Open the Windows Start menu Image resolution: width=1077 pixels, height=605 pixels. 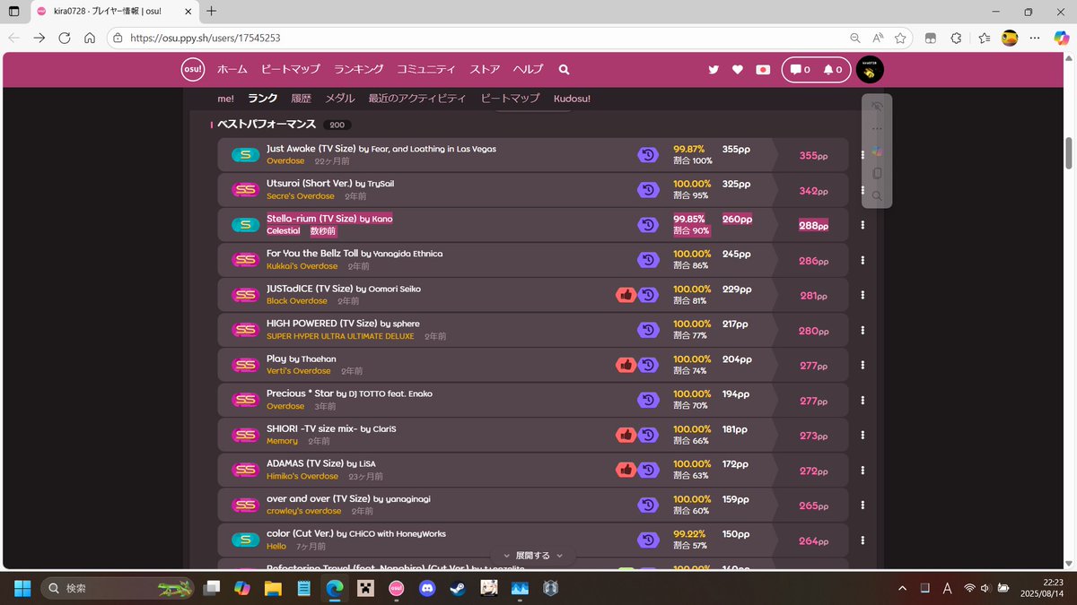[x=22, y=588]
